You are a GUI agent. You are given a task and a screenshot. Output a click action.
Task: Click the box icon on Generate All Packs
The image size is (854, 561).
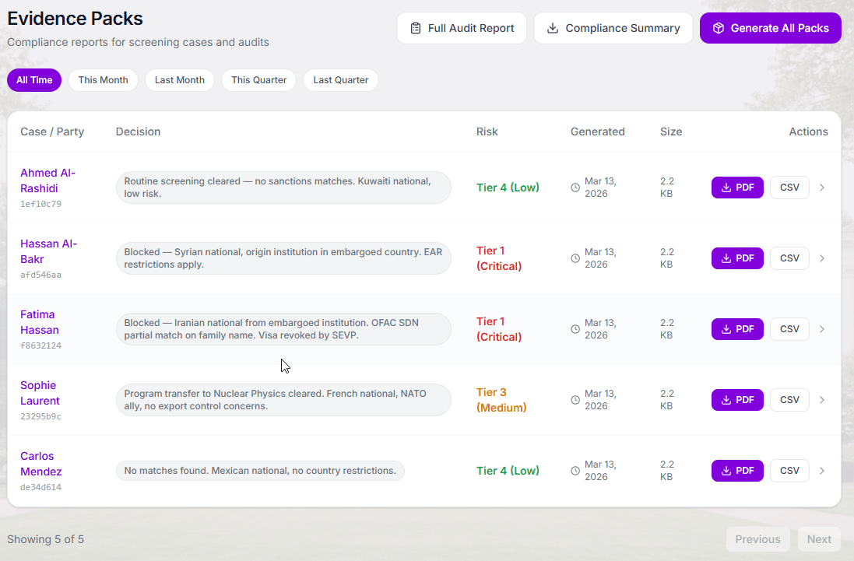coord(719,28)
